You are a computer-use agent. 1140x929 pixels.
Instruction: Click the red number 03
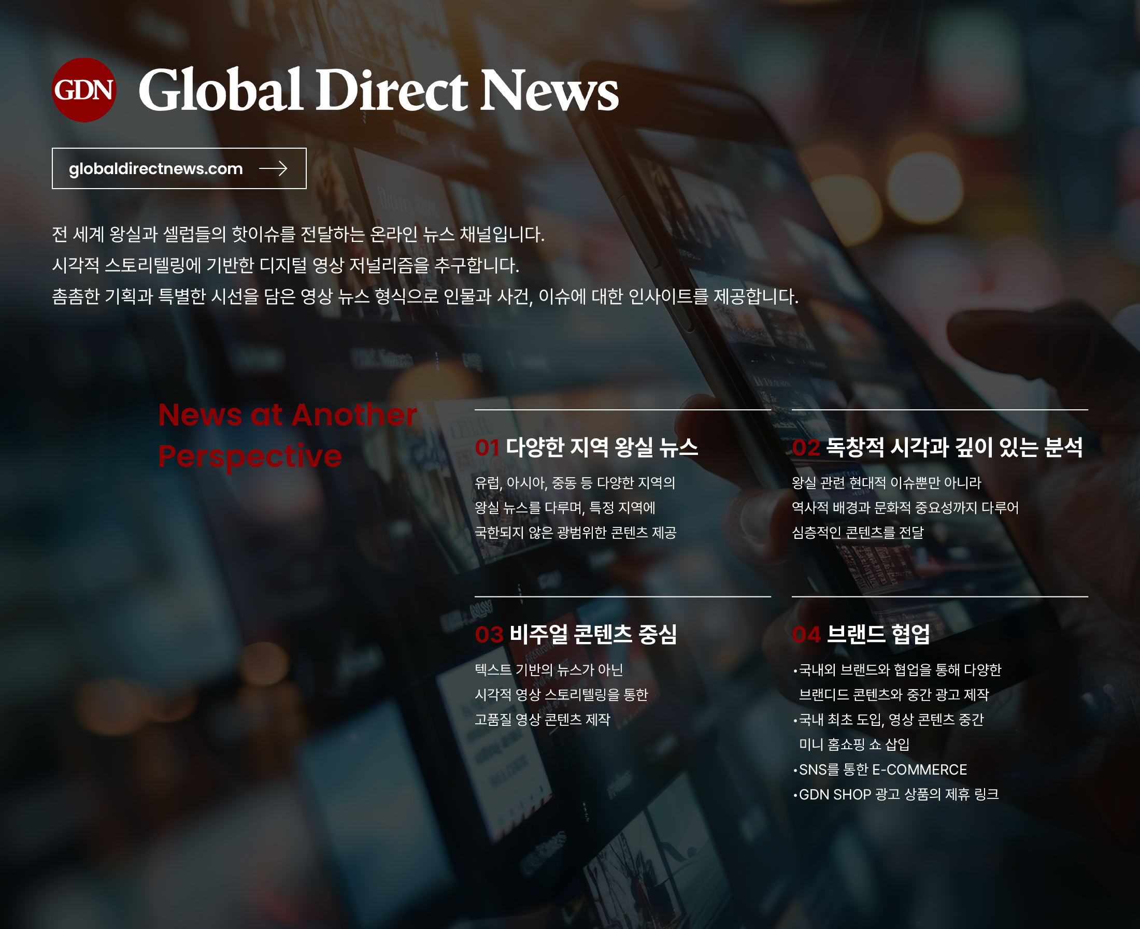[x=489, y=635]
